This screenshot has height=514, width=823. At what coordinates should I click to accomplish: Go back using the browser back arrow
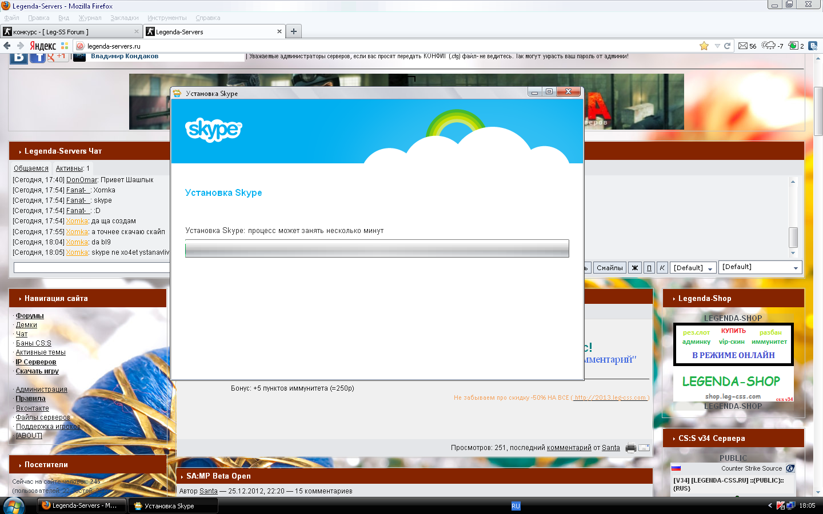(7, 46)
